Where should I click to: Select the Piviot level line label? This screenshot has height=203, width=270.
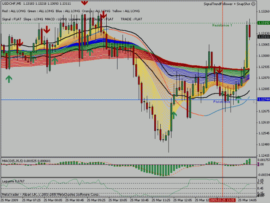[222, 102]
